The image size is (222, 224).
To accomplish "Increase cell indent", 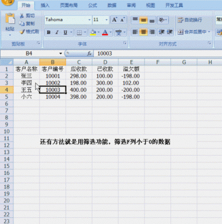I will click(170, 32).
